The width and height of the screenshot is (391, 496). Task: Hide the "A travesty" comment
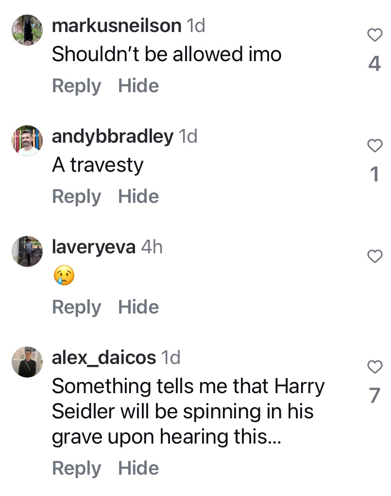coord(138,197)
